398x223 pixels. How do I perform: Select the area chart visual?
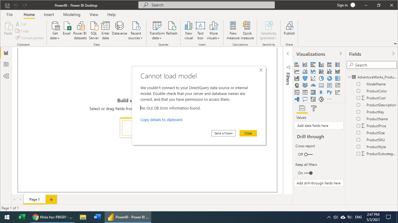tap(305, 71)
